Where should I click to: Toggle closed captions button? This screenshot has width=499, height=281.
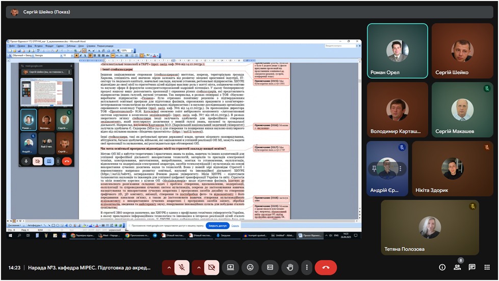[270, 267]
